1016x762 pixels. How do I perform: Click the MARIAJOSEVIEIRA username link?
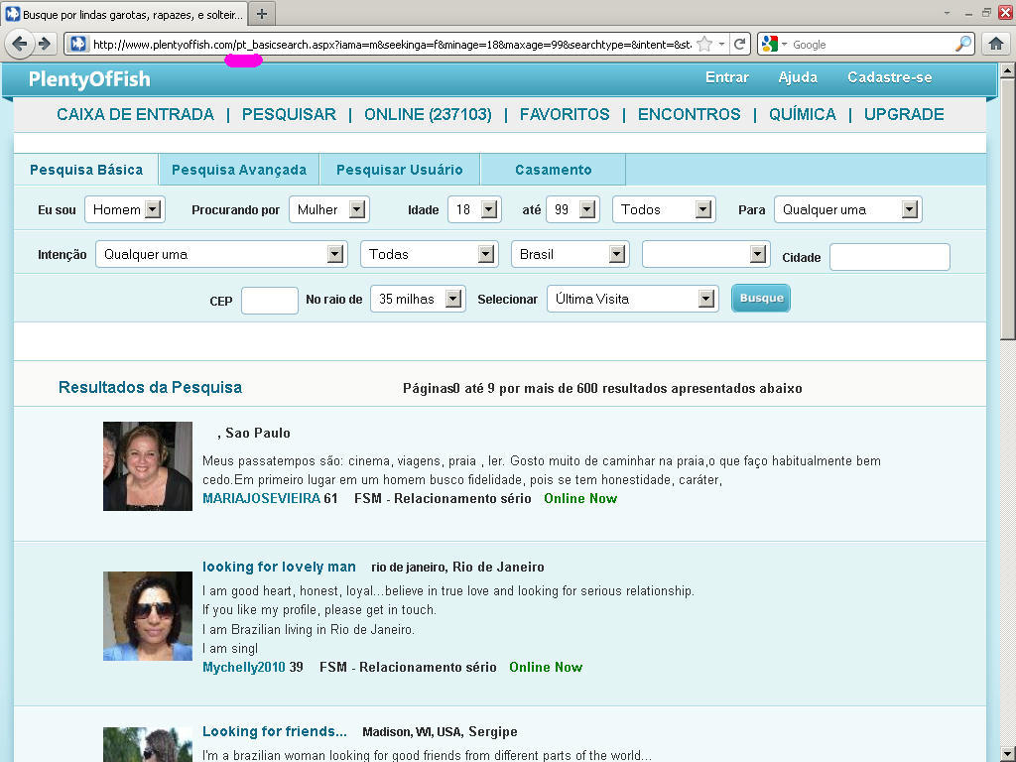click(261, 498)
